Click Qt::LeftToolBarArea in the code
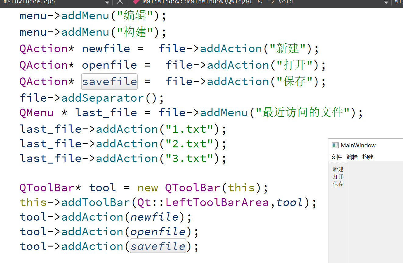This screenshot has height=263, width=403. click(203, 202)
